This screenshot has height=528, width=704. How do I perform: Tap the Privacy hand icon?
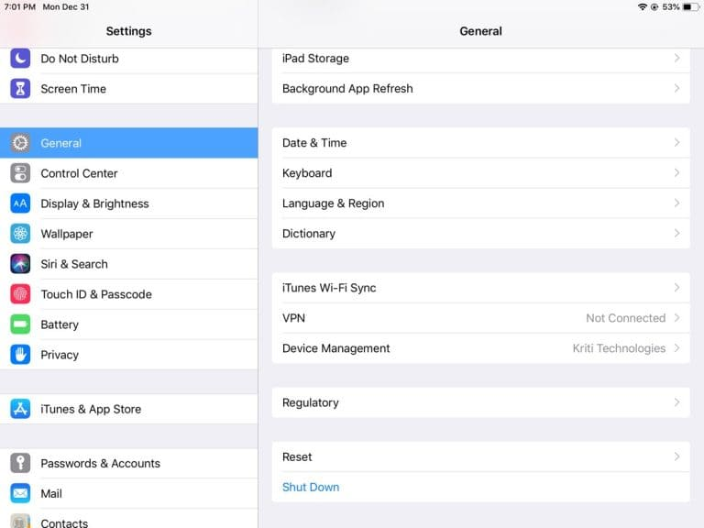click(x=20, y=355)
